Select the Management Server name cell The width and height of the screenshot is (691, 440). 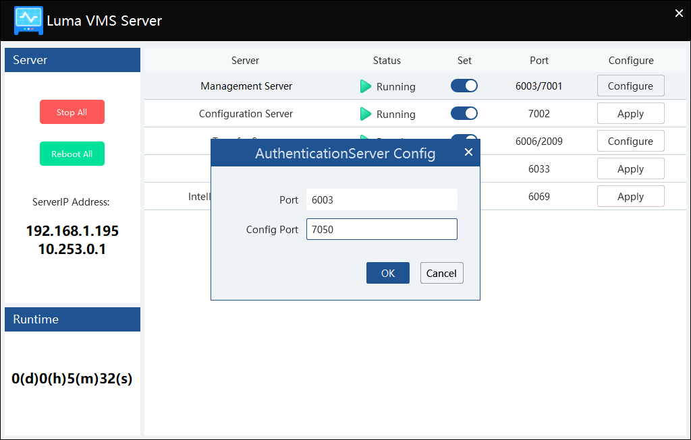point(246,86)
